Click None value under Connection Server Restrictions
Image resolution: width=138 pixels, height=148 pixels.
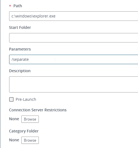[14, 119]
